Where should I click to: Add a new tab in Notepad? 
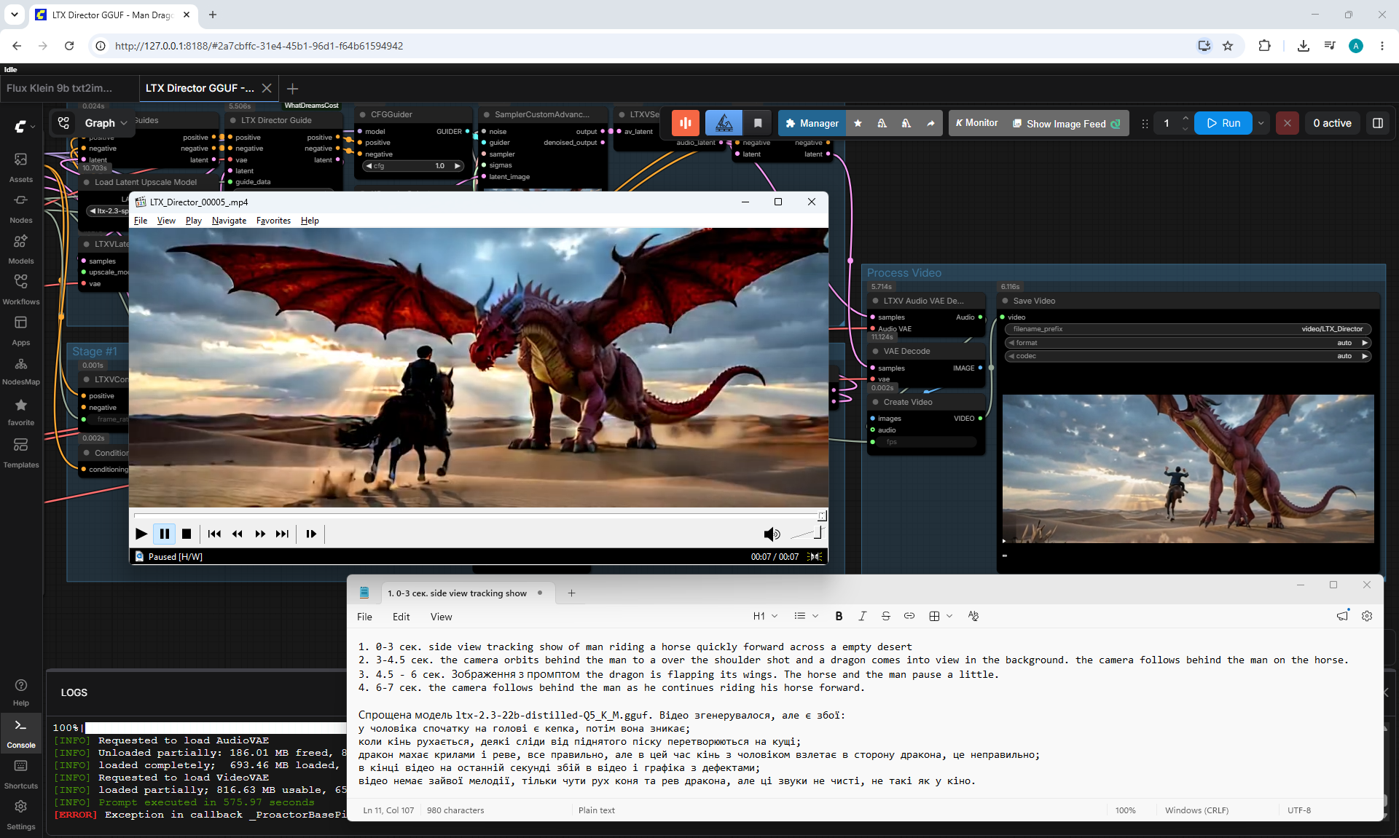coord(571,593)
